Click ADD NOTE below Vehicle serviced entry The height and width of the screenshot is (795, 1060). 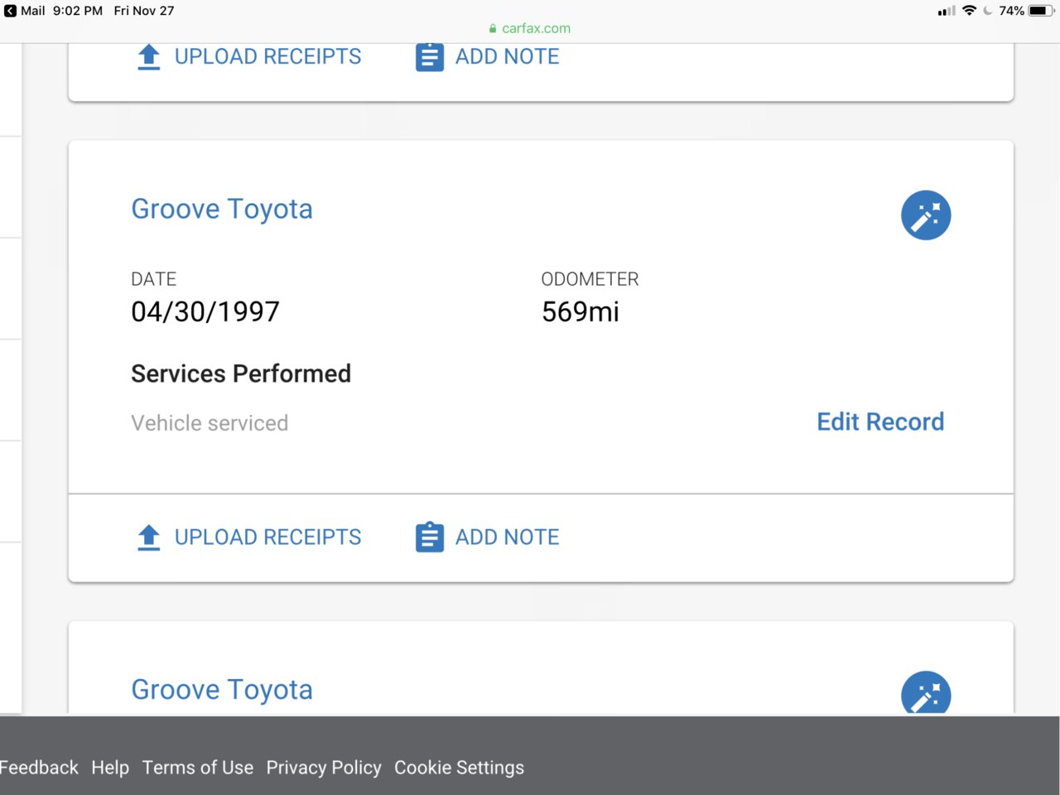click(x=507, y=537)
